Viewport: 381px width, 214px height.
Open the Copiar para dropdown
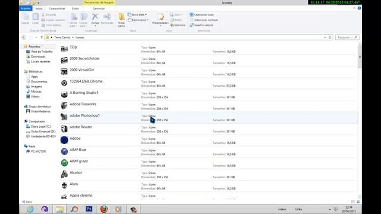[83, 20]
